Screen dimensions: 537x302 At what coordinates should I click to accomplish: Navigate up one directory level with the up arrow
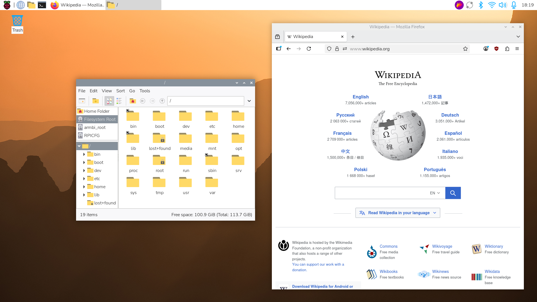coord(162,101)
